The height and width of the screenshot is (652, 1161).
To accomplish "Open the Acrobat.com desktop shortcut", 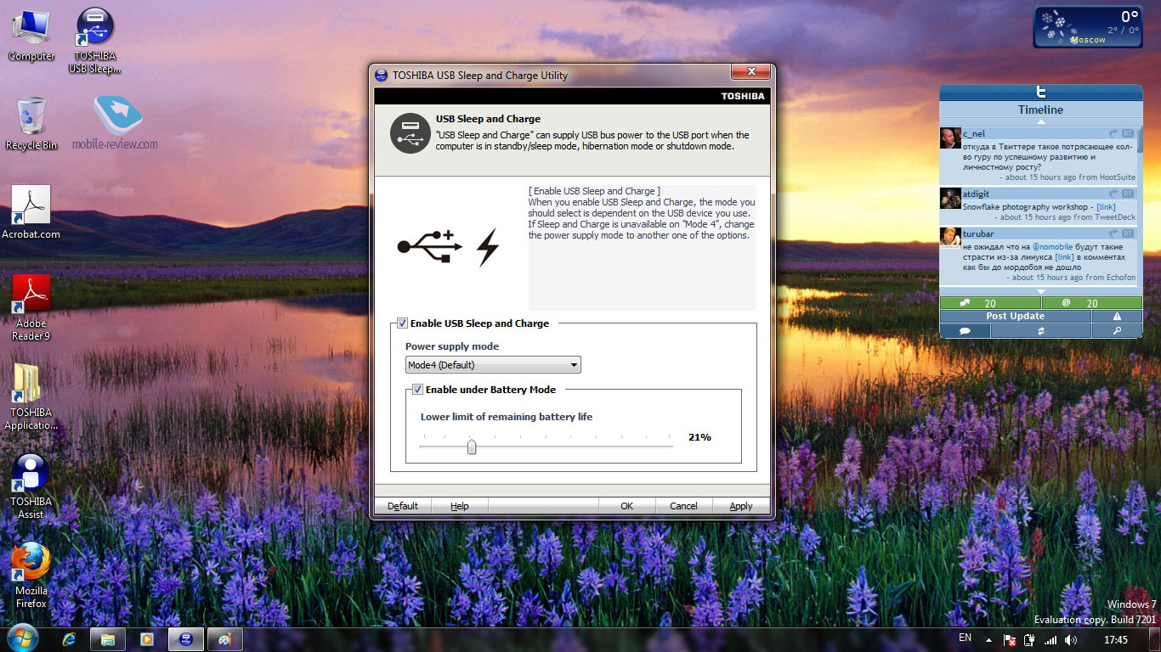I will click(31, 212).
